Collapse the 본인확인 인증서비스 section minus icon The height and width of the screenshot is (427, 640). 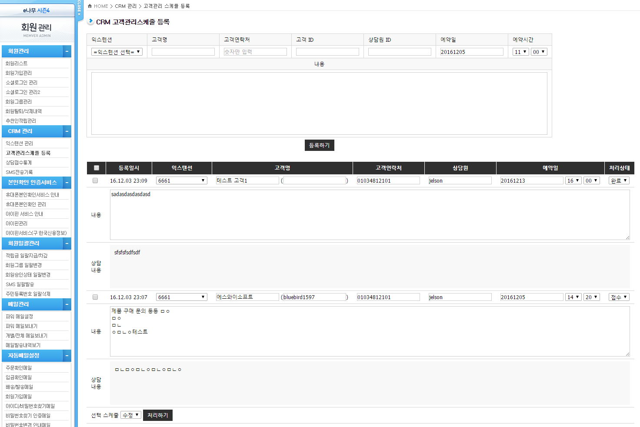coord(67,183)
